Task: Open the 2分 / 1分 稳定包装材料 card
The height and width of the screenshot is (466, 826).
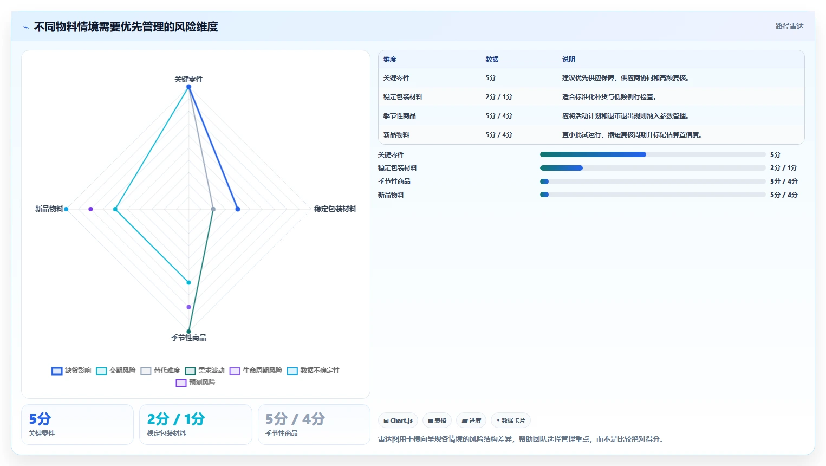Action: pos(196,424)
